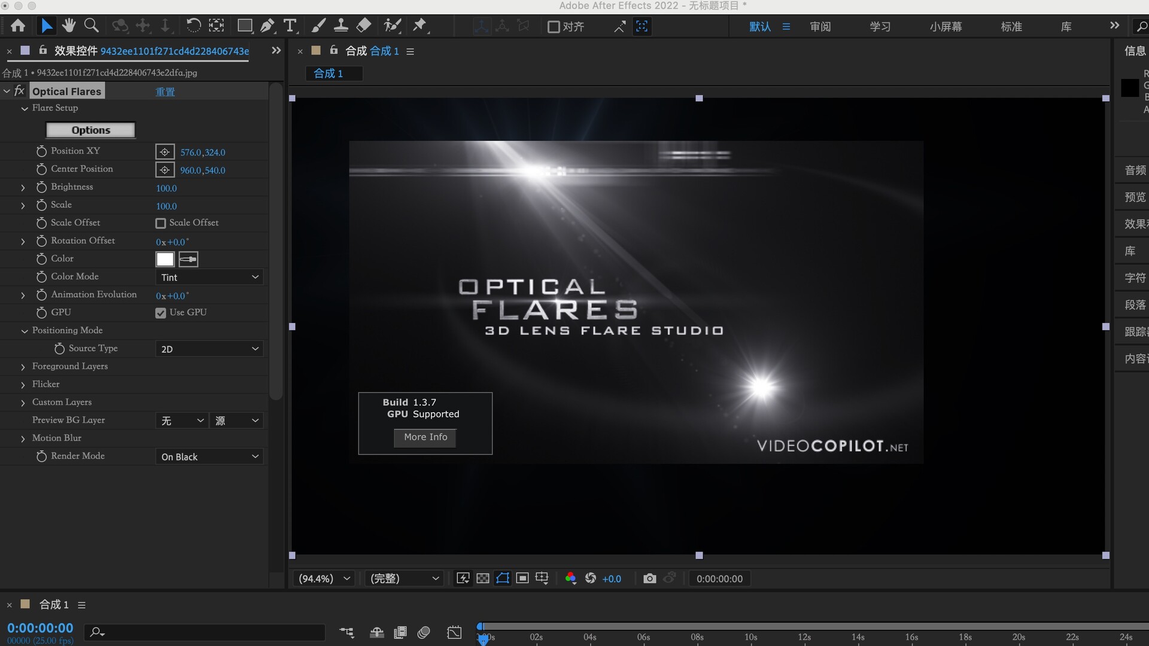Open Fast Previews options
The image size is (1149, 646).
click(463, 578)
